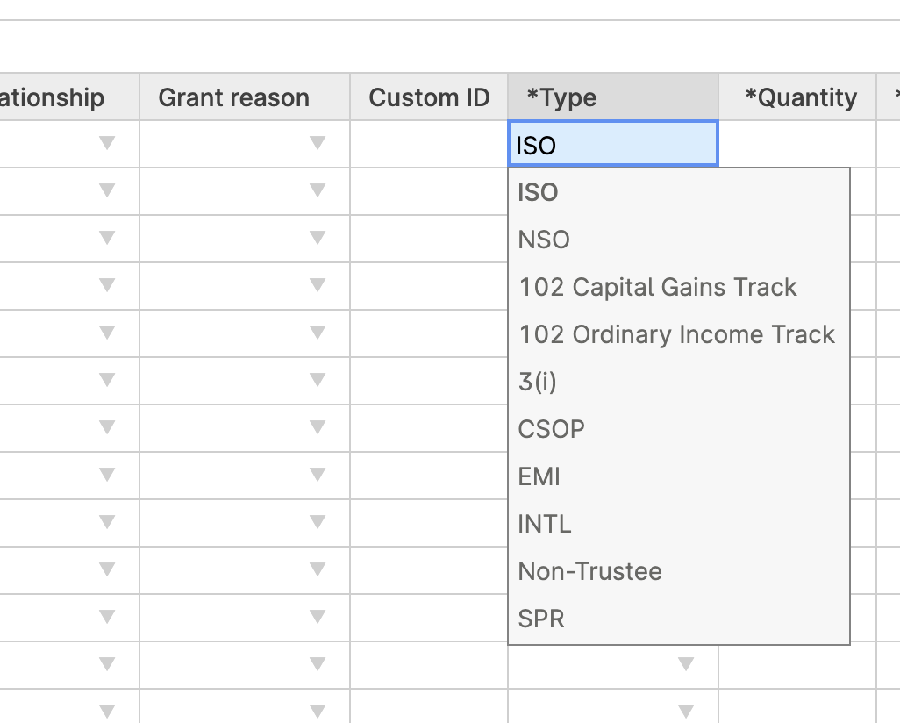Open first row Grant reason dropdown arrow
The height and width of the screenshot is (723, 900).
318,143
